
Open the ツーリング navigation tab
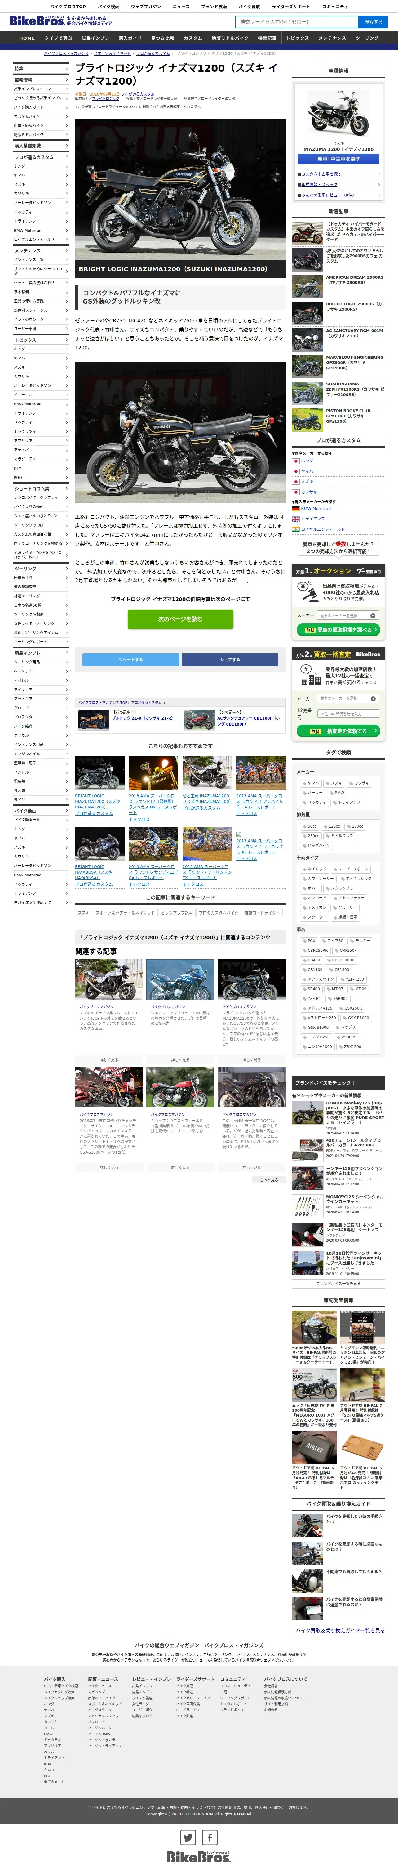point(367,38)
